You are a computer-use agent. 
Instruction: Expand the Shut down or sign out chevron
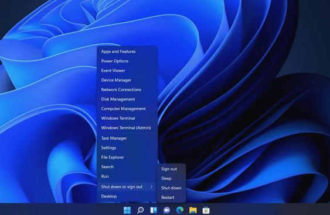coord(152,186)
